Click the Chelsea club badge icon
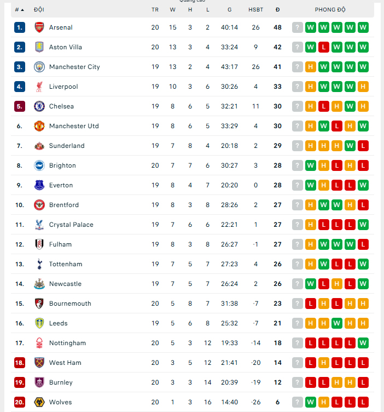 (x=39, y=106)
